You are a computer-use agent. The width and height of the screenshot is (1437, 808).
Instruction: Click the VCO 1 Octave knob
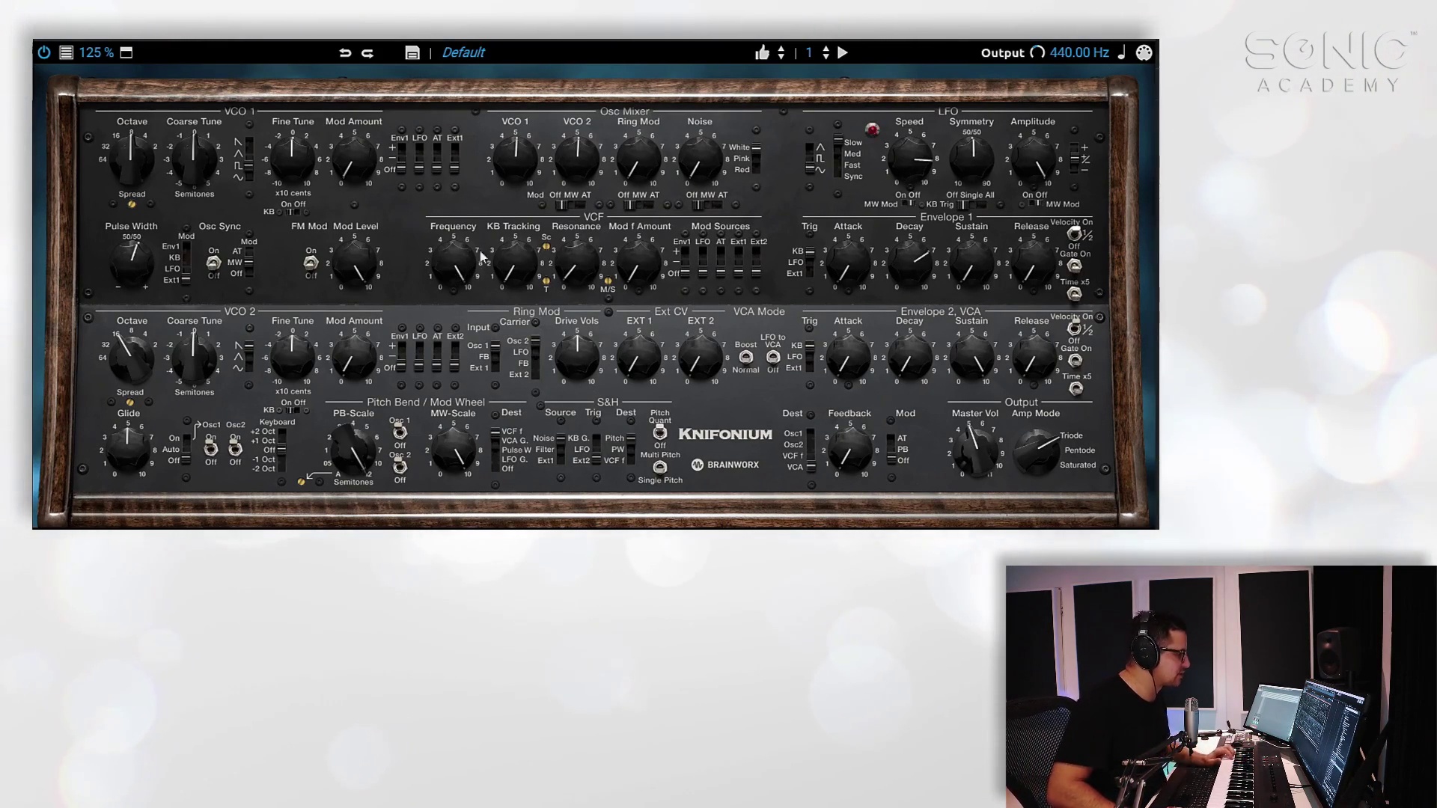click(x=132, y=159)
